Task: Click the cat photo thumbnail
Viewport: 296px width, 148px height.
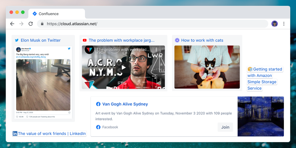Action: tap(207, 67)
